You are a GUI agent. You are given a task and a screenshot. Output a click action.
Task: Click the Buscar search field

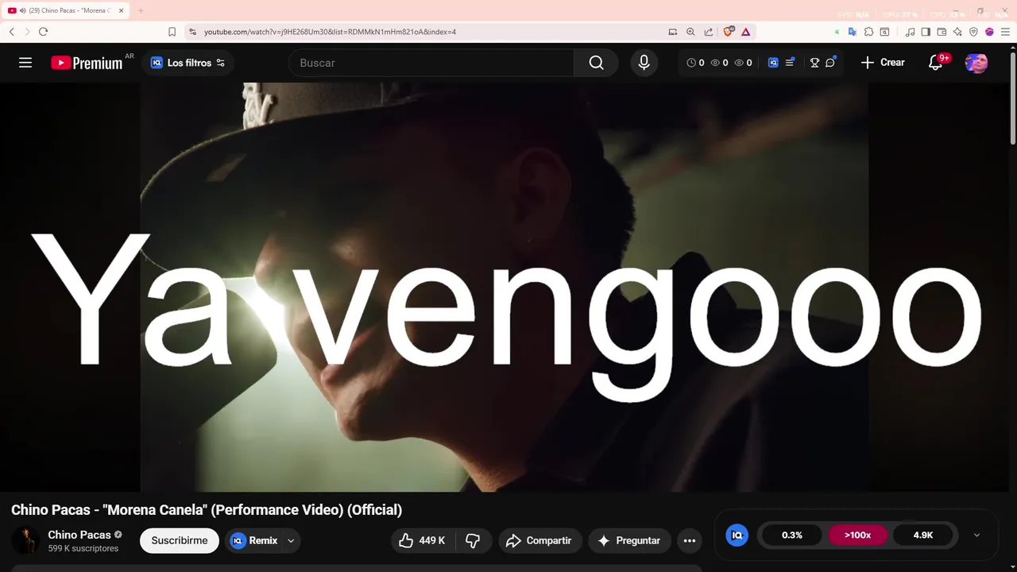(x=431, y=63)
